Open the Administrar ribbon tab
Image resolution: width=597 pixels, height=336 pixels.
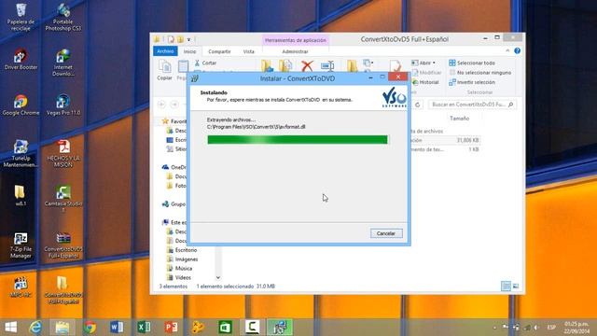point(295,51)
